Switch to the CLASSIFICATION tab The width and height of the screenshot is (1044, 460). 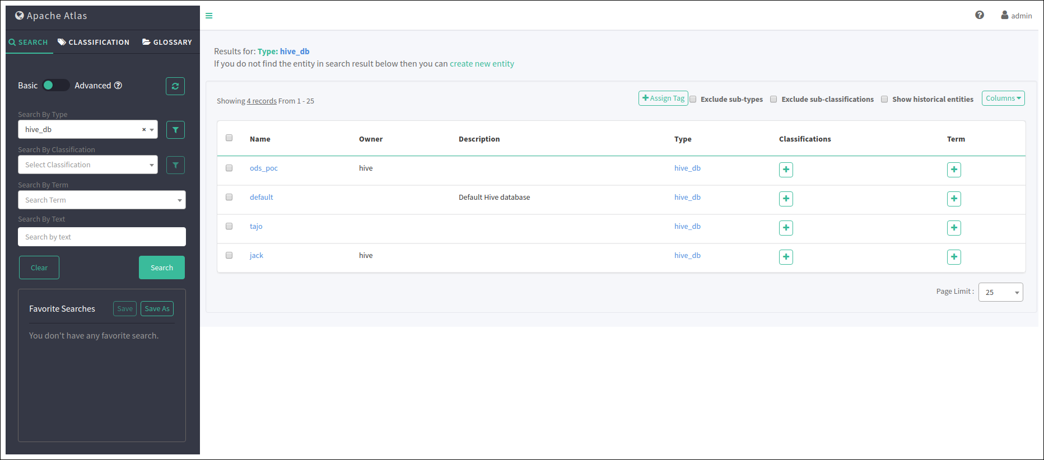(x=94, y=42)
